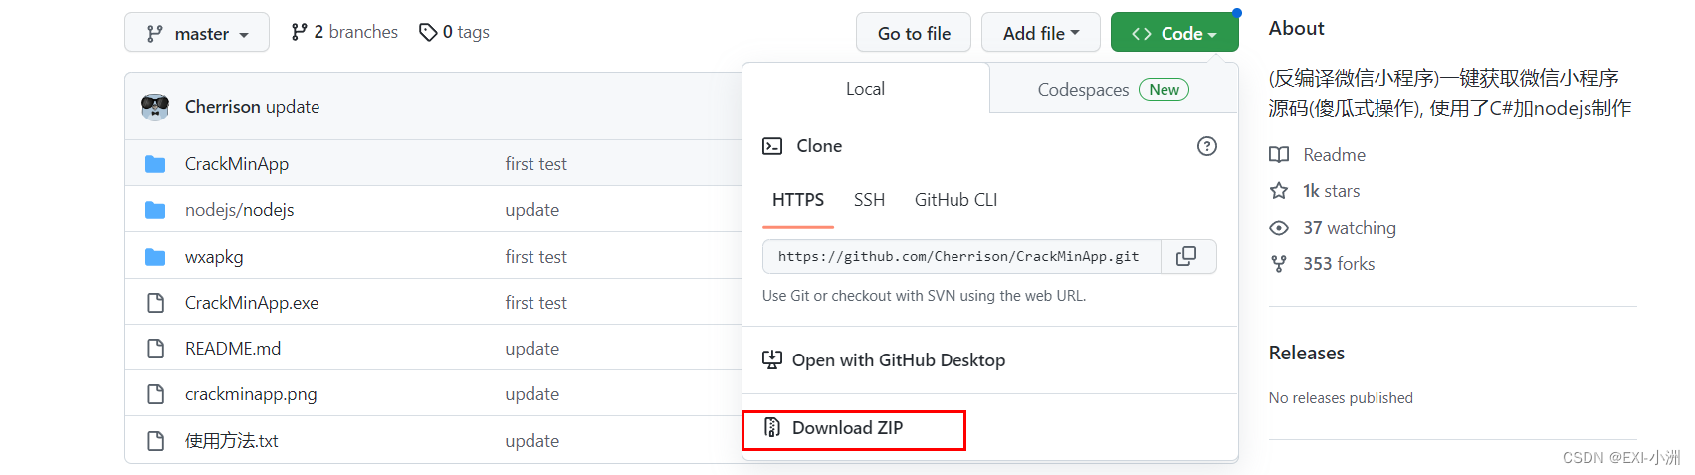Click the Readme book icon
Screen dimensions: 1695x475
click(1279, 155)
